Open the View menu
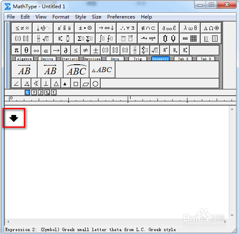239x234 pixels. (41, 17)
